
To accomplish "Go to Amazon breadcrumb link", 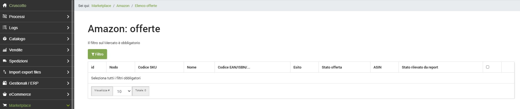I will point(123,6).
